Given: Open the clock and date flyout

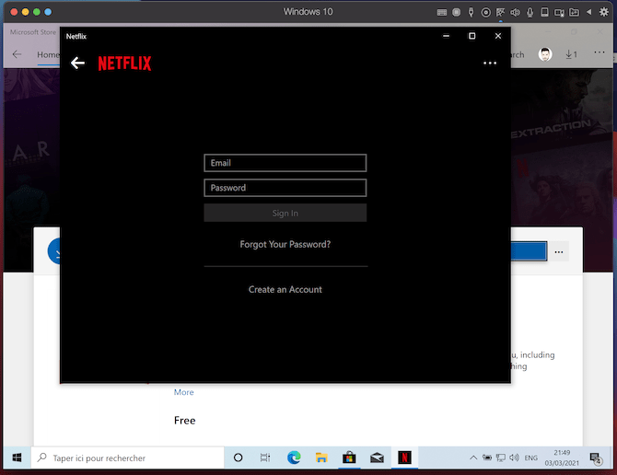Looking at the screenshot, I should coord(562,458).
